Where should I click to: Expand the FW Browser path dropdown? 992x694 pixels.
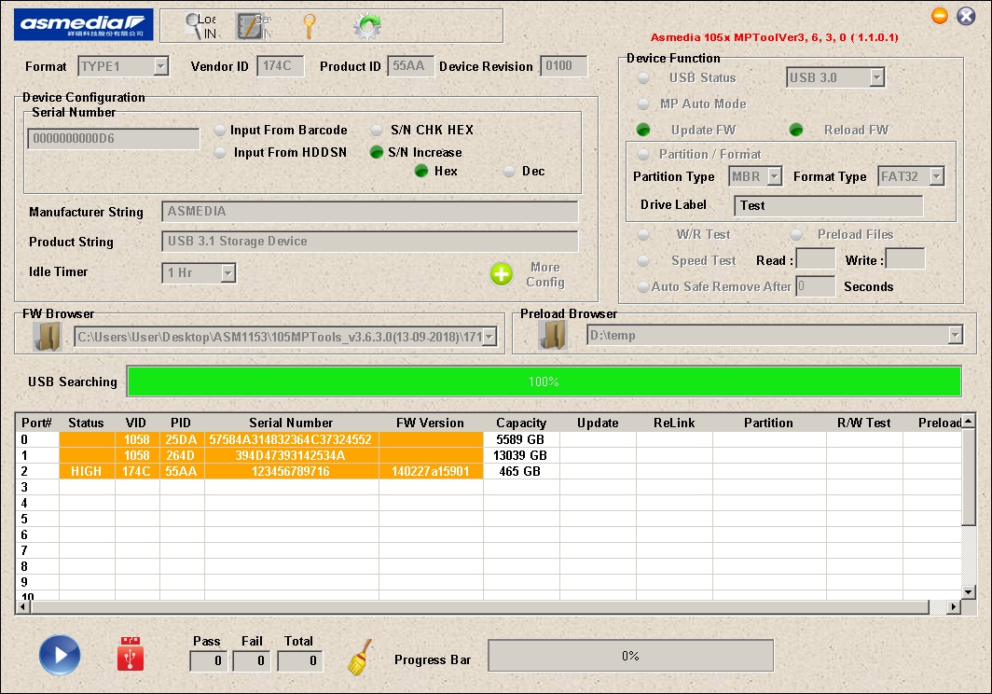coord(489,337)
